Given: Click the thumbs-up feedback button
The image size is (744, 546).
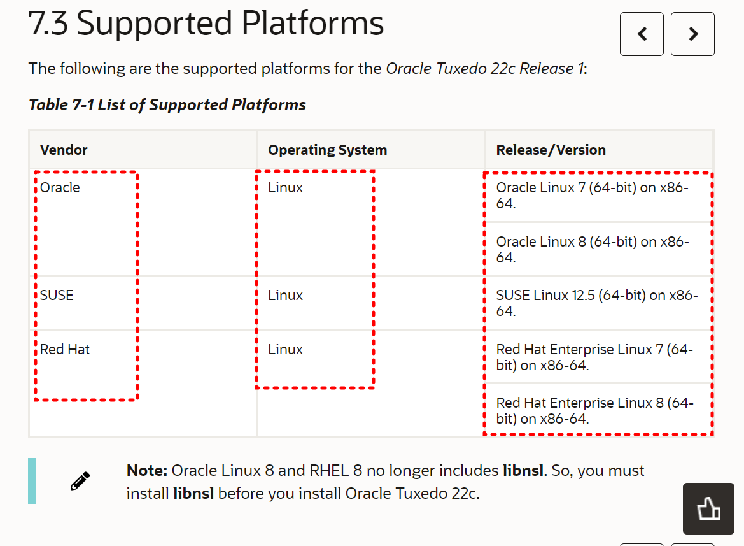Looking at the screenshot, I should click(708, 508).
